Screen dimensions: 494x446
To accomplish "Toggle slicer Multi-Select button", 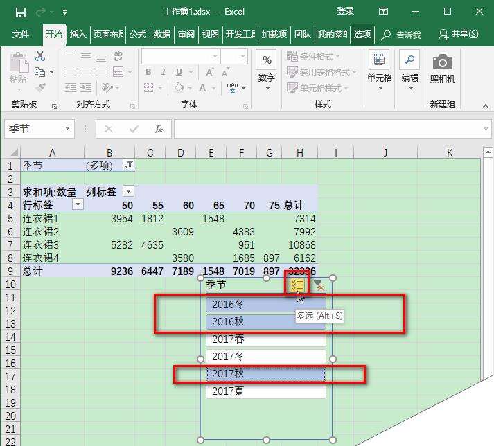I will point(297,285).
